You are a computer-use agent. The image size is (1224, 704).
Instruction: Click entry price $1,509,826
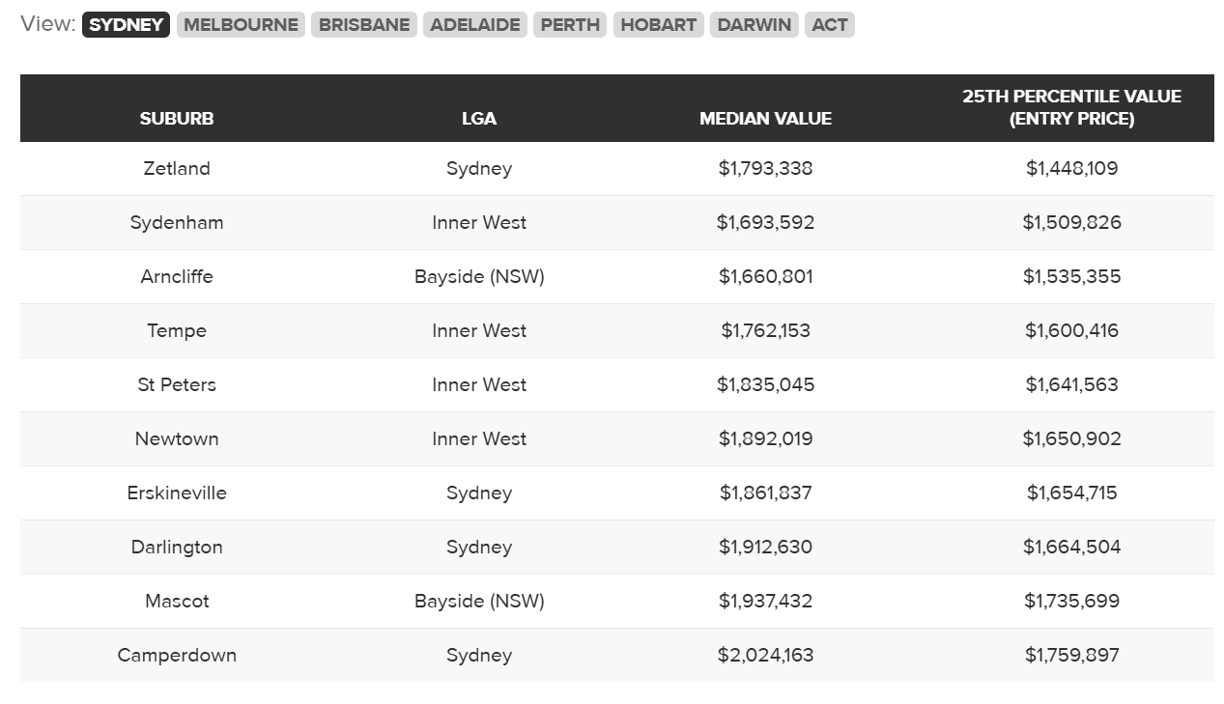(x=1072, y=222)
